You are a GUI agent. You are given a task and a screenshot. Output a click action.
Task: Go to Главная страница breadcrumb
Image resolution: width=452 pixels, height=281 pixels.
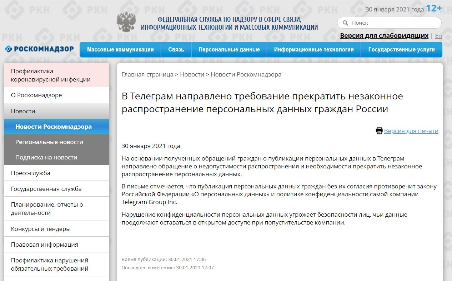tap(147, 74)
